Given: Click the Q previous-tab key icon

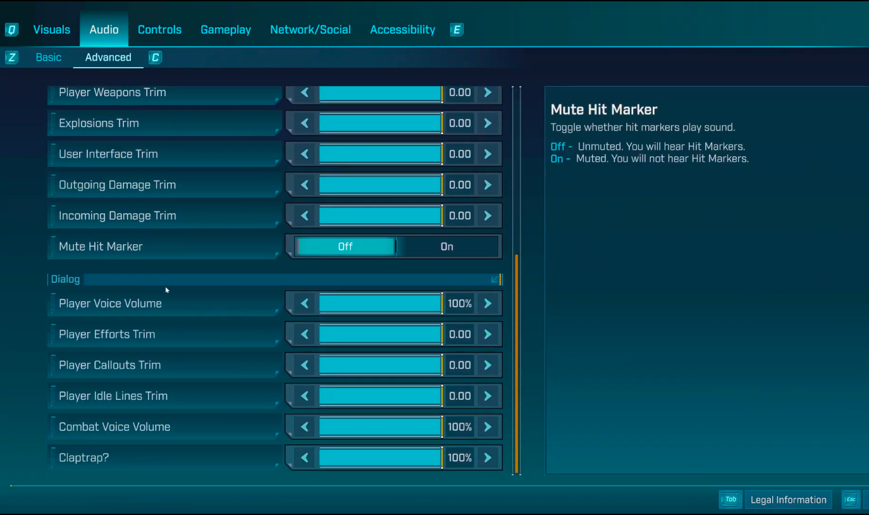Looking at the screenshot, I should 11,30.
